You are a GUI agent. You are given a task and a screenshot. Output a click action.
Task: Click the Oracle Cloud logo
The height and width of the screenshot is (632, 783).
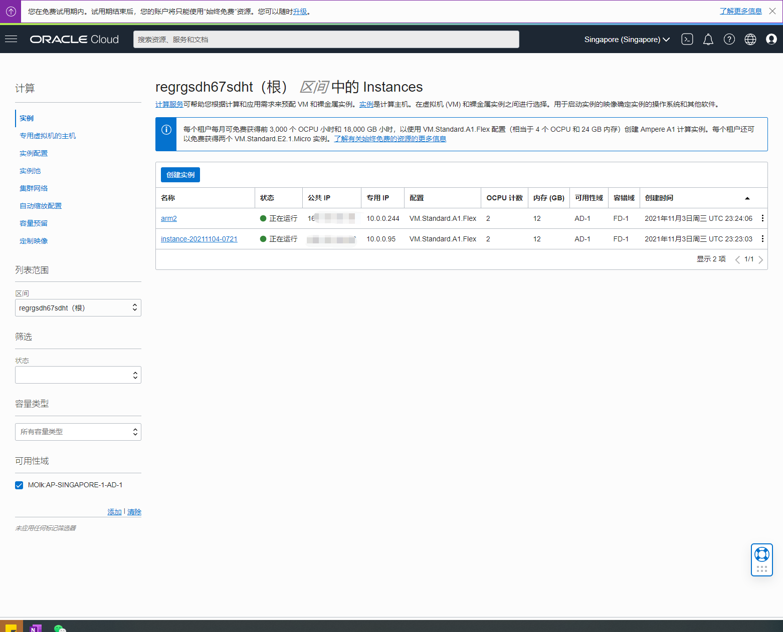click(x=74, y=40)
